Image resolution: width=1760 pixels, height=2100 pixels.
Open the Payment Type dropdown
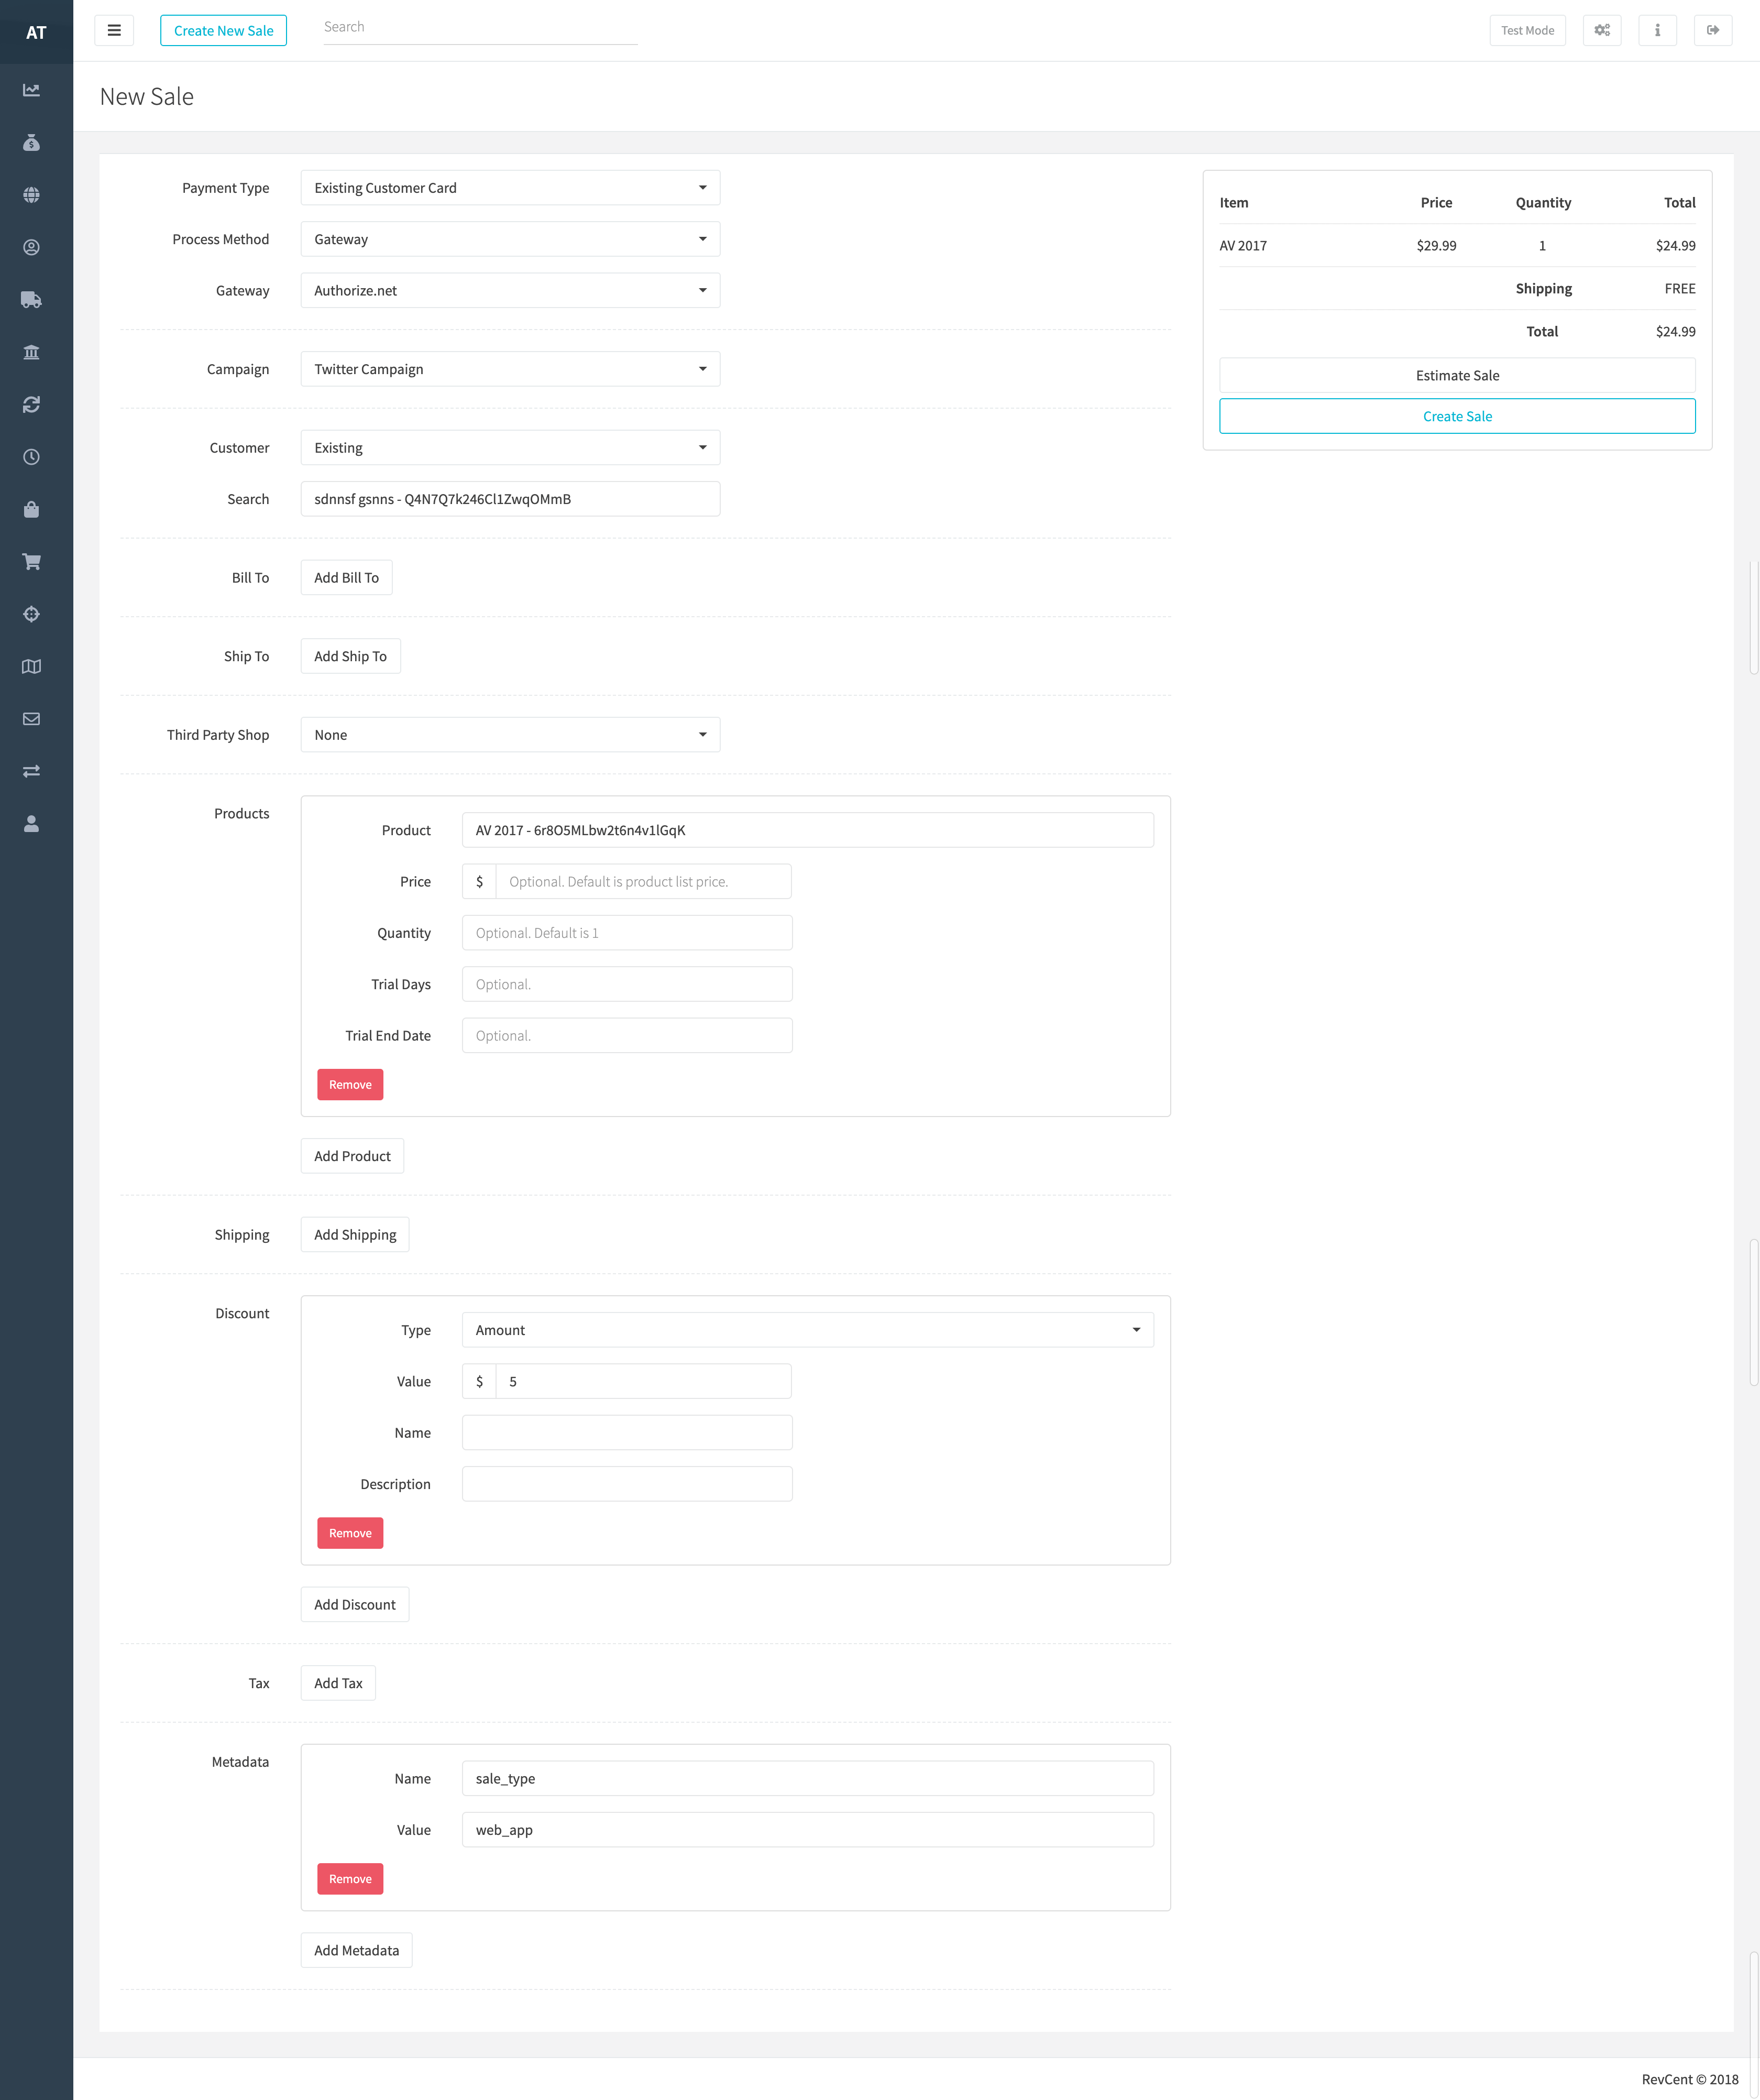tap(510, 188)
